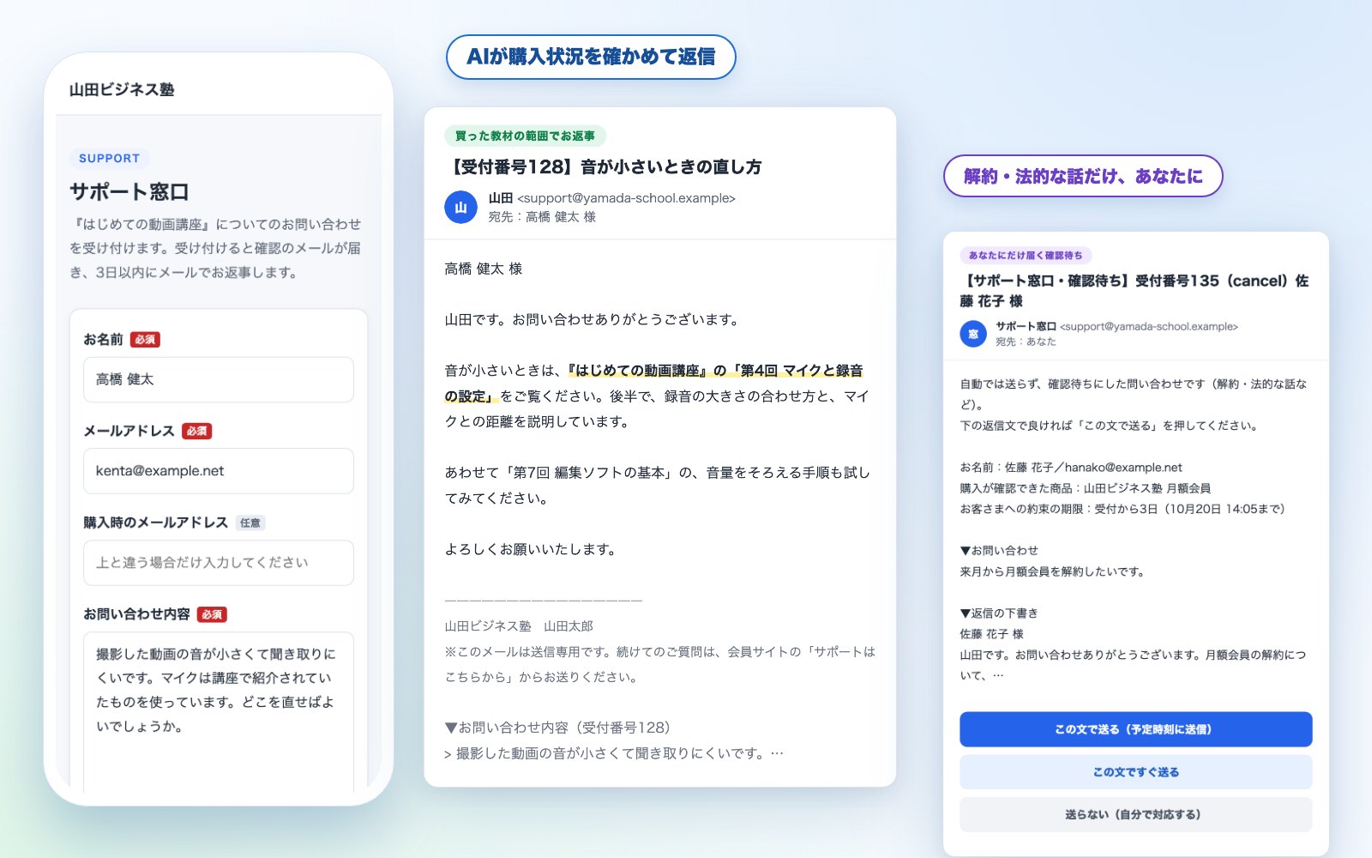
Task: Click the ▼返信の下書き heading
Action: click(x=999, y=613)
